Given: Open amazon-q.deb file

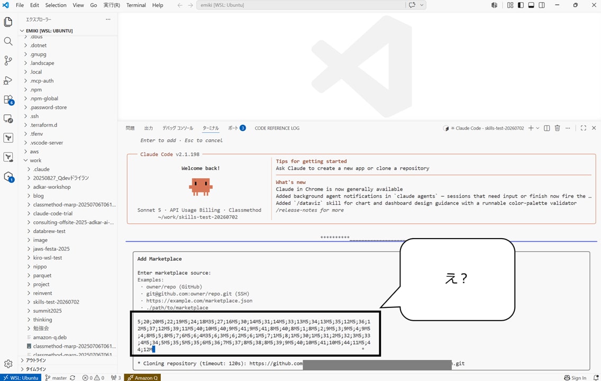Looking at the screenshot, I should [49, 337].
